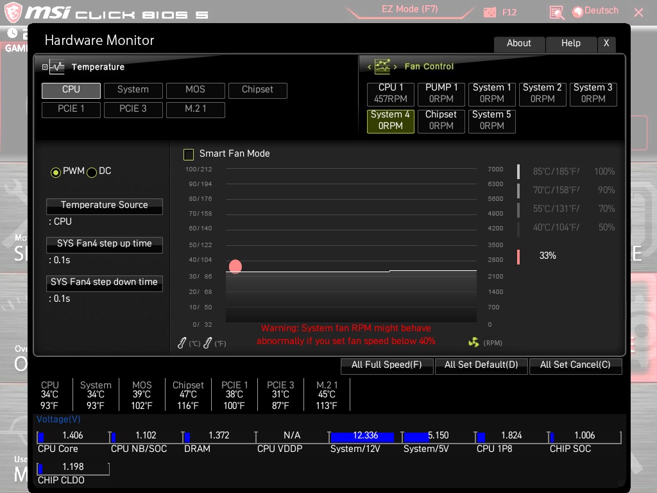Click the search/magnifier icon in top bar
The image size is (657, 493).
556,12
